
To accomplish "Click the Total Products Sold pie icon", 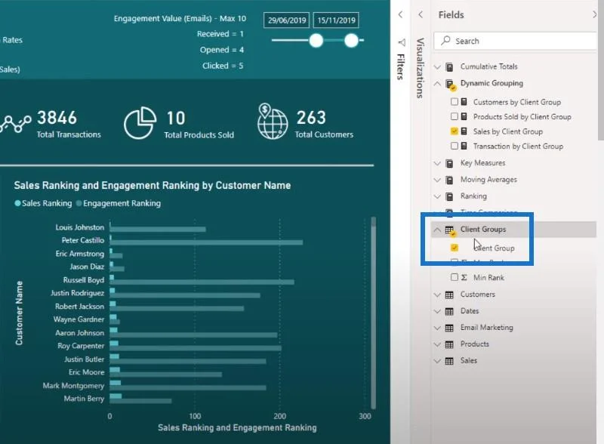I will click(140, 123).
